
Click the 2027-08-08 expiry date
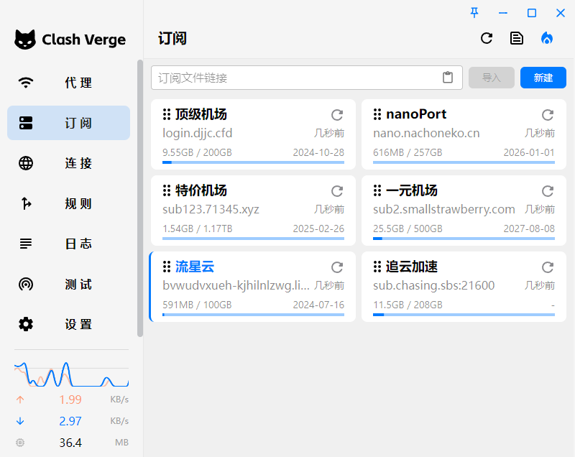[x=529, y=228]
